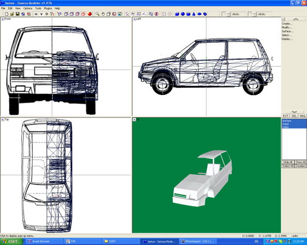
Task: Toggle the V axis constraint button
Action: (x=41, y=14)
